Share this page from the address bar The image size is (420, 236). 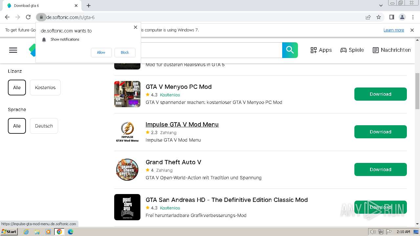click(x=368, y=17)
